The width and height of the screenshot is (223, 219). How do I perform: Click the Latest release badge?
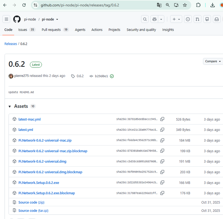(x=36, y=65)
